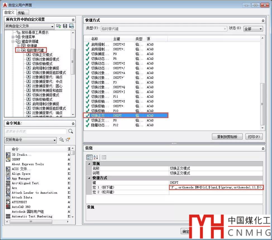This screenshot has width=272, height=240.
Task: Collapse the 临时替代键 tree node
Action: click(x=18, y=50)
